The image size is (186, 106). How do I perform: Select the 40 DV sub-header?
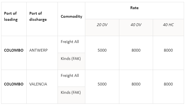(x=136, y=27)
